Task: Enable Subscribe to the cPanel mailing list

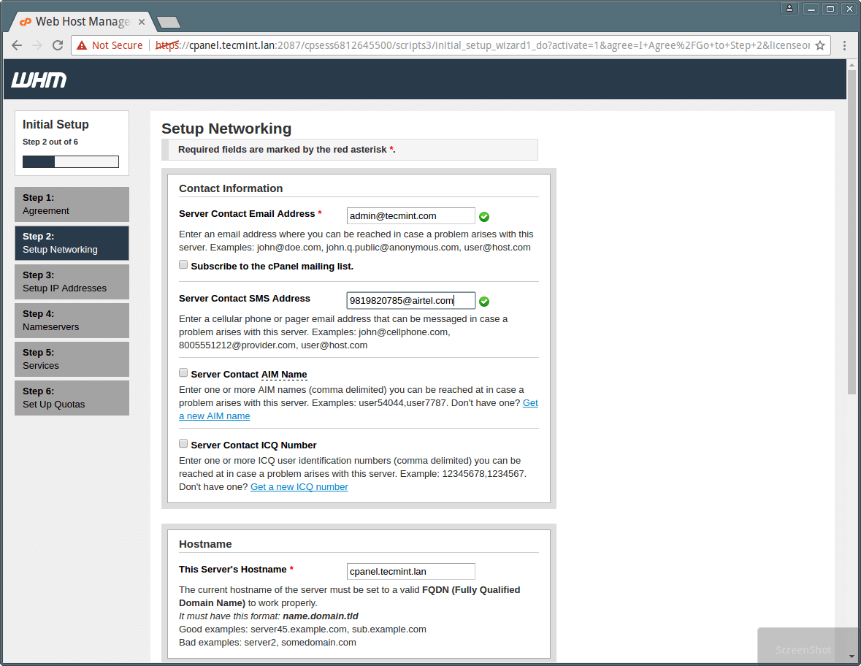Action: coord(183,264)
